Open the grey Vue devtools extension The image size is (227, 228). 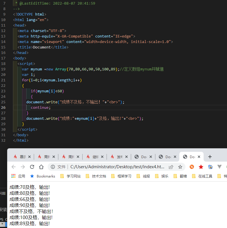coord(219,167)
